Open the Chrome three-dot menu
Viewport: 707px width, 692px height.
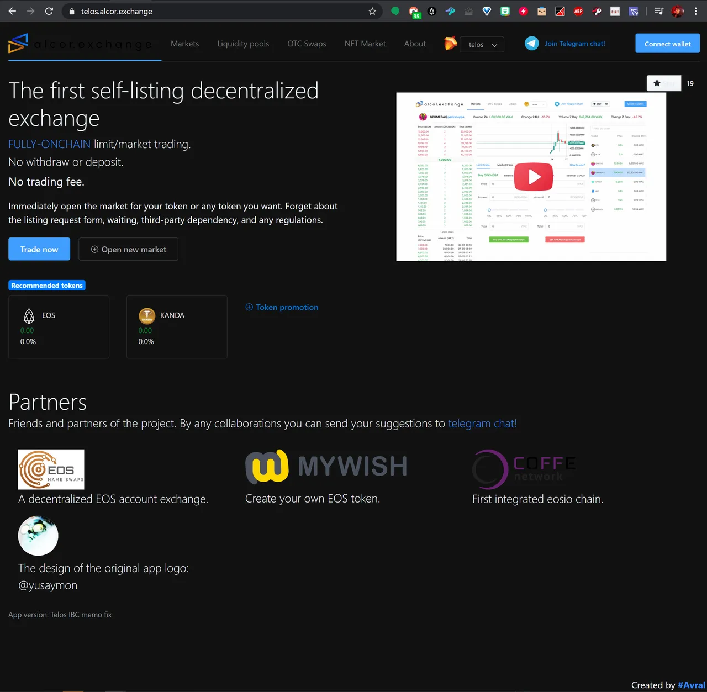(696, 11)
